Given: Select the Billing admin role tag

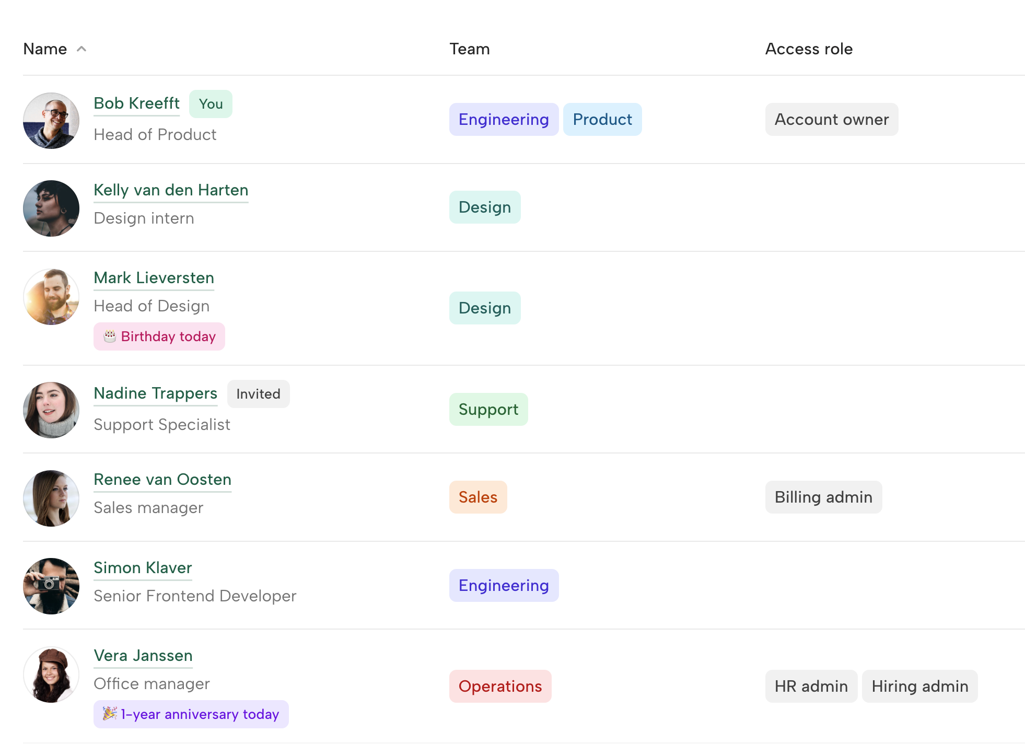Looking at the screenshot, I should (x=823, y=497).
